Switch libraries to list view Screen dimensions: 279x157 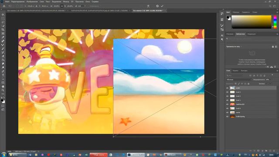[x=276, y=47]
